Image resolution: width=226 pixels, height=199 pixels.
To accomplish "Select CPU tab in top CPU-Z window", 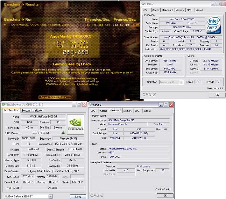I will coord(145,10).
